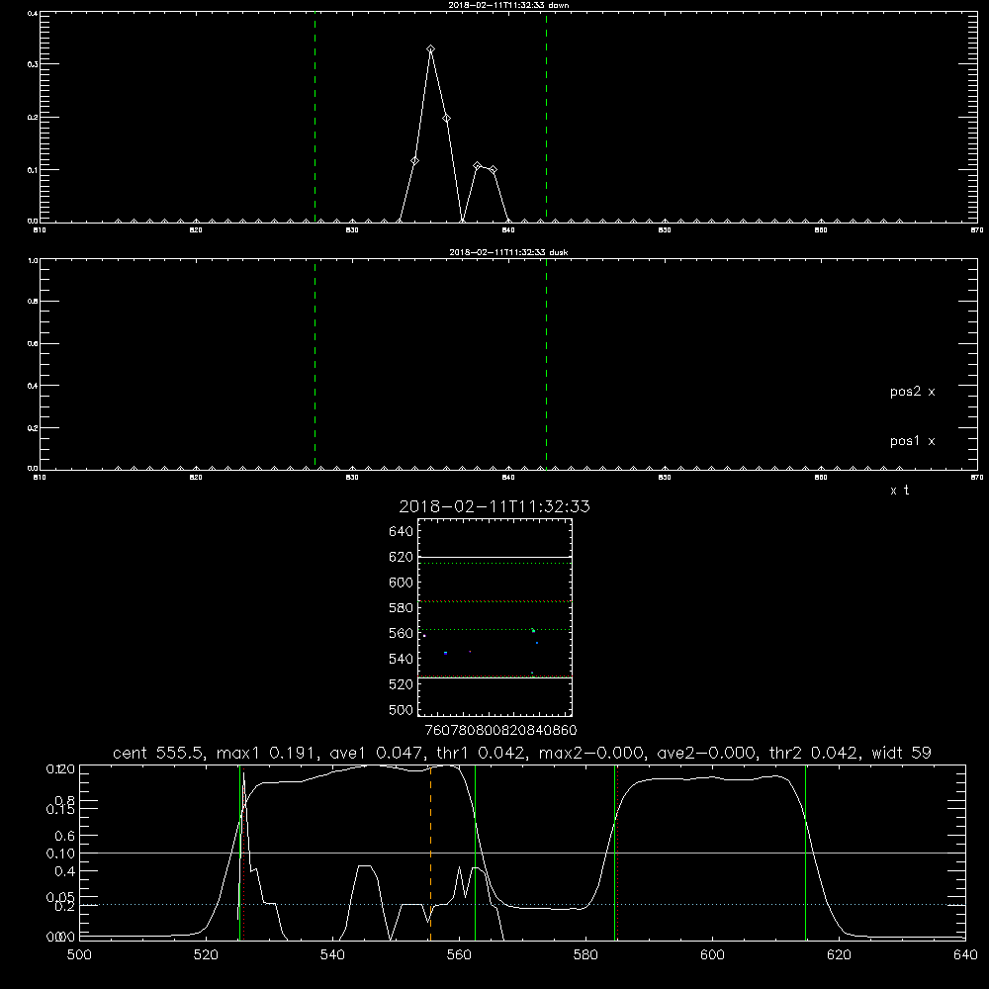The width and height of the screenshot is (989, 989).
Task: Click the highest diamond marker on the dawn peak
Action: [x=431, y=49]
